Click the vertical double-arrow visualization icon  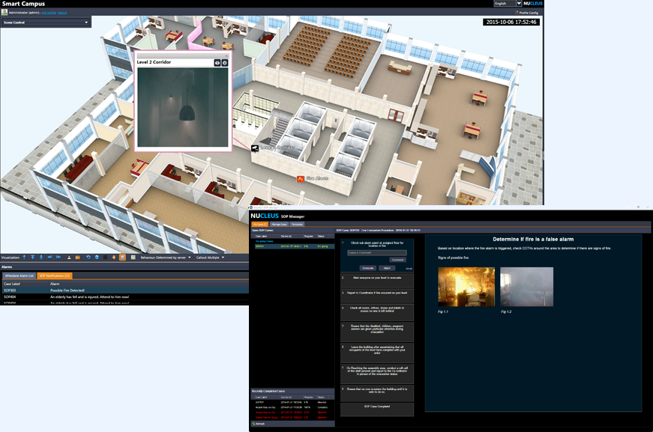coord(24,258)
